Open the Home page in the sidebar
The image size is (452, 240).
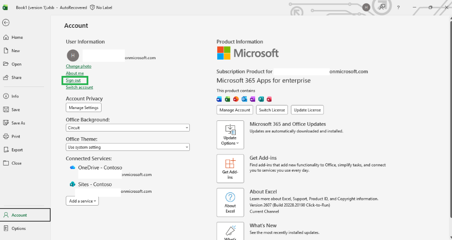[13, 37]
